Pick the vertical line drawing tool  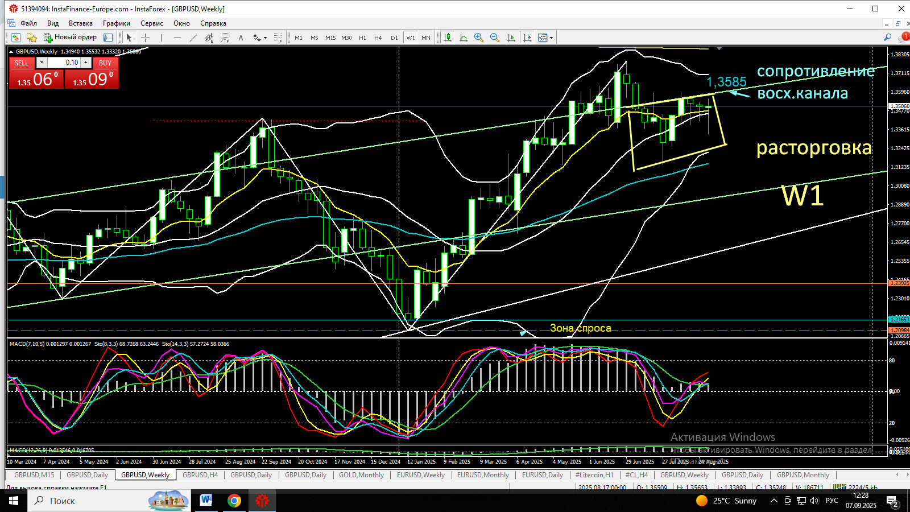[162, 38]
